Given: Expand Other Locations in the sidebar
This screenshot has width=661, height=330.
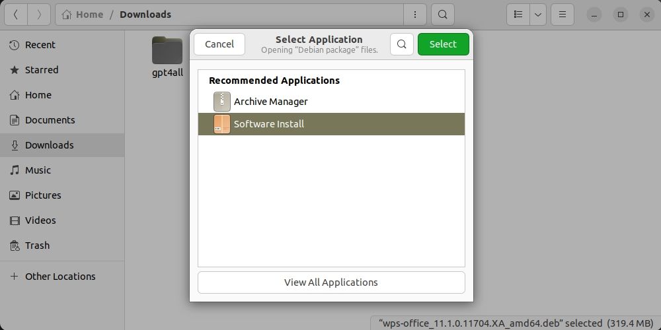Looking at the screenshot, I should tap(60, 277).
